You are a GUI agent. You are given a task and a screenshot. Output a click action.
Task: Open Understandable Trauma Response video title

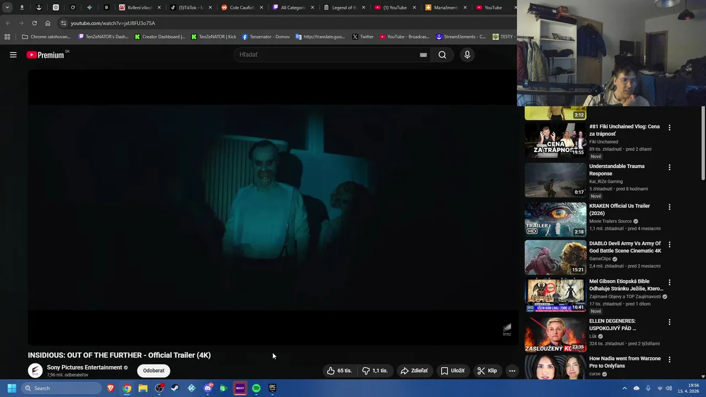click(x=617, y=170)
